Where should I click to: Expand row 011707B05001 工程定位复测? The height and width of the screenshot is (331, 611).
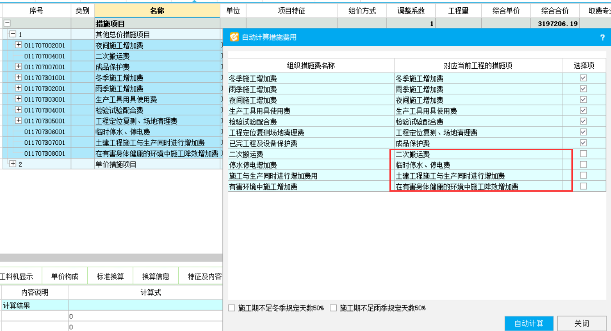[x=19, y=121]
